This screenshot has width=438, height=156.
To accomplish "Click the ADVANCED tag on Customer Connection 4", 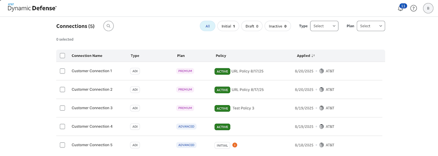I will pos(186,127).
